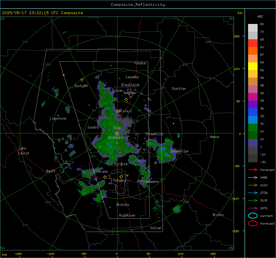Click the isolated storm cell west of Brooks

[x=177, y=209]
